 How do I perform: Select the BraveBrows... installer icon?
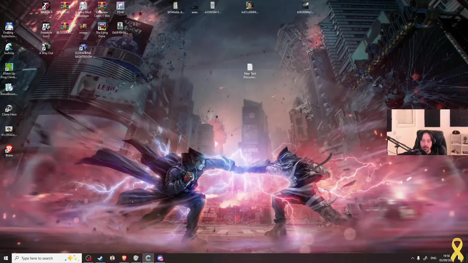(9, 89)
